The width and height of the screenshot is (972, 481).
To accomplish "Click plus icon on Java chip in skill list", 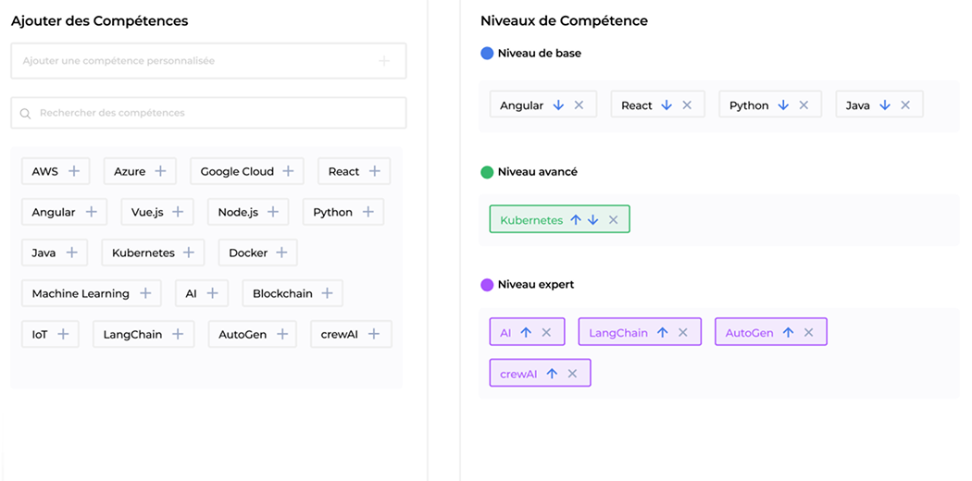I will click(x=72, y=253).
